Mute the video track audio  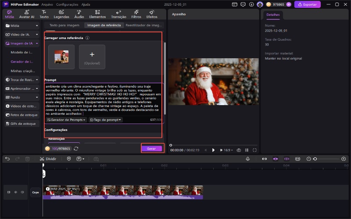(x=21, y=192)
